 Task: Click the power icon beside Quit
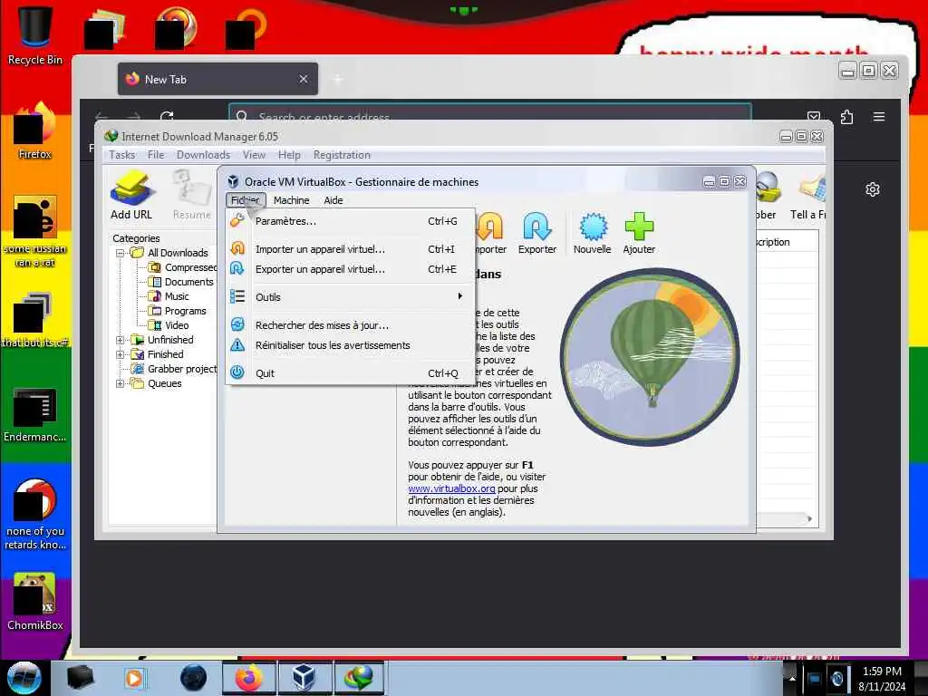click(237, 372)
